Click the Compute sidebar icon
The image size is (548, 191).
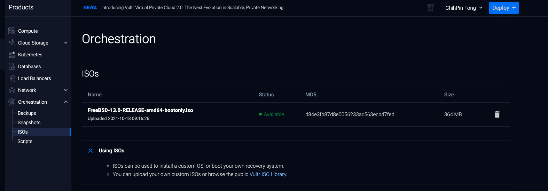(x=12, y=31)
